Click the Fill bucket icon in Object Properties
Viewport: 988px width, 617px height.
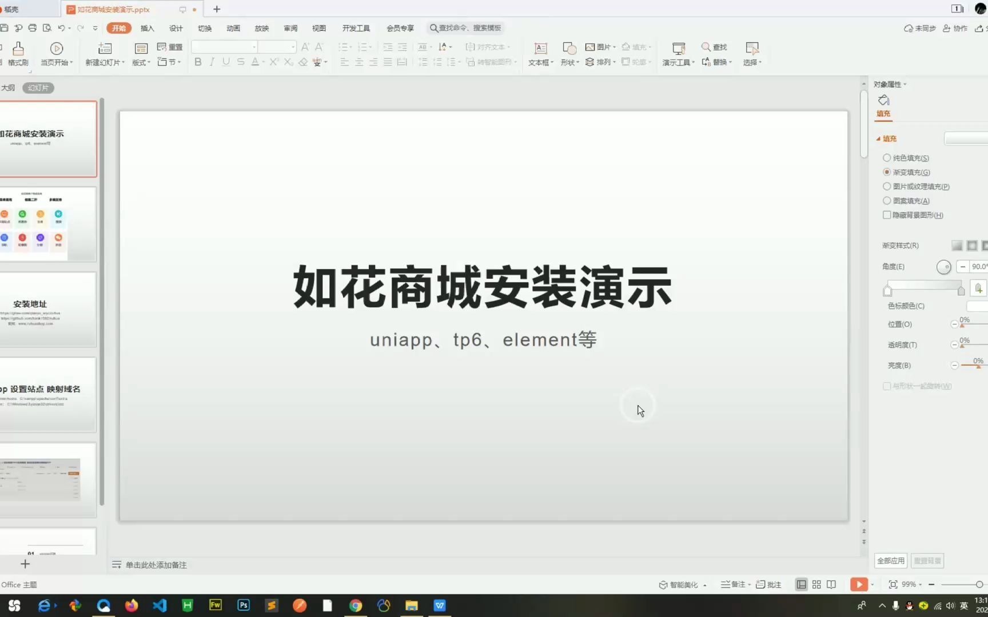coord(883,101)
